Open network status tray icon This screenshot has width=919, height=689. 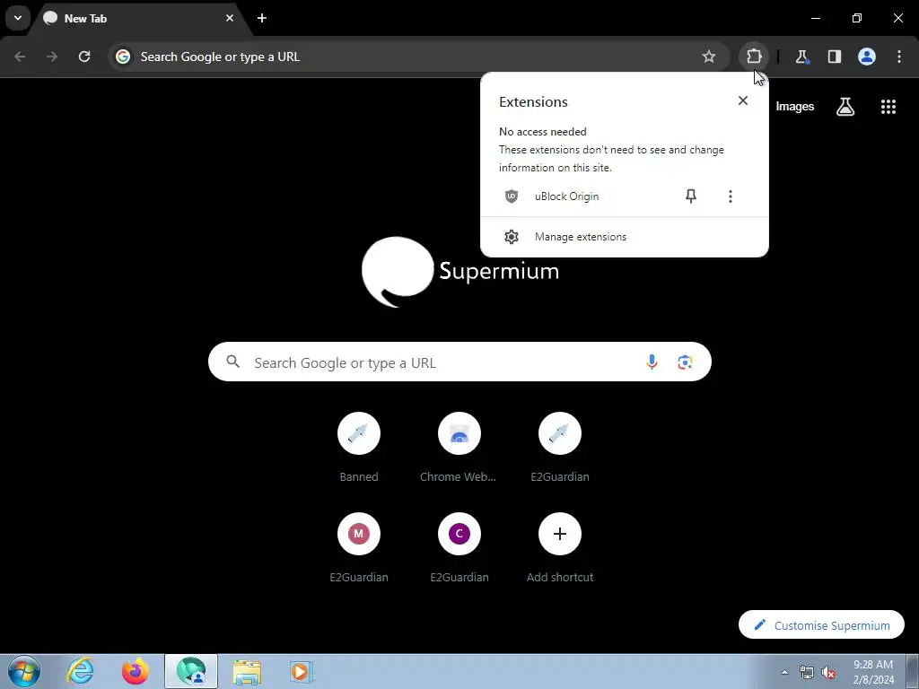click(807, 673)
